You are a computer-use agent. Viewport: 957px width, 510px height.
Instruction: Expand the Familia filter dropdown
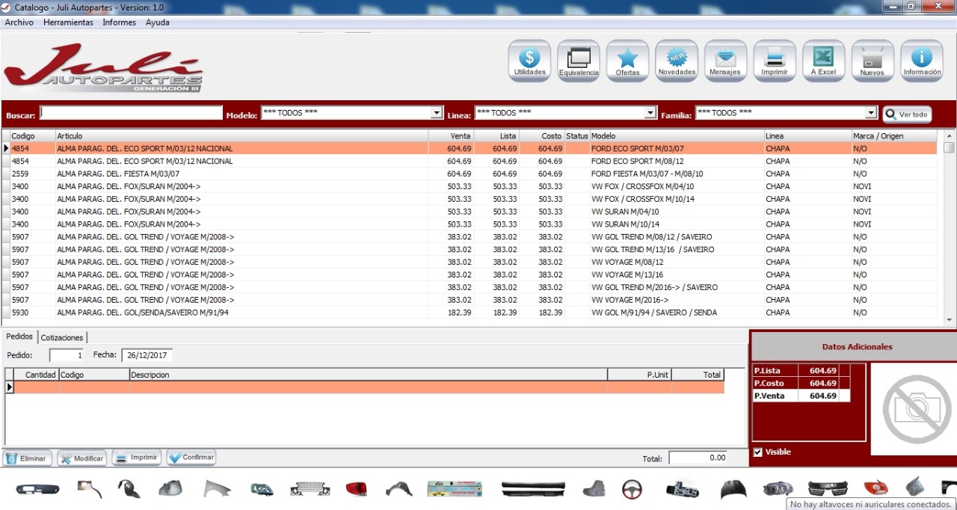[x=871, y=113]
